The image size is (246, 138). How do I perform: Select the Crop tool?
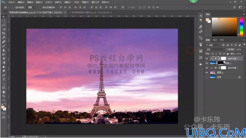click(x=4, y=33)
